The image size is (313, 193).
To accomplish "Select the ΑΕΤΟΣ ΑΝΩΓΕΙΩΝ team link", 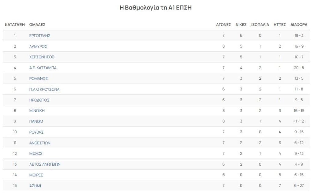I will (x=45, y=164).
